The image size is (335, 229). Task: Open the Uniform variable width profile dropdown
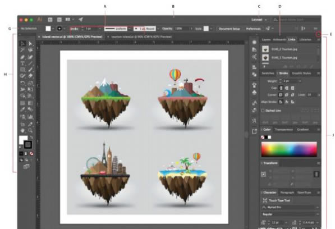tap(130, 29)
